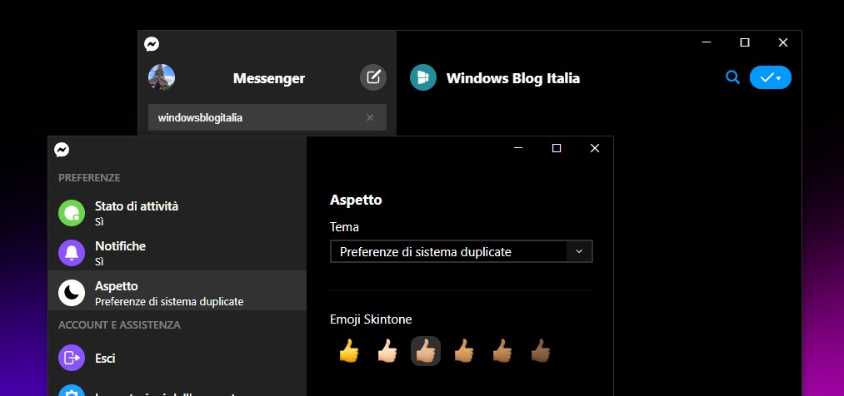Click Messenger logo in preferences window
Image resolution: width=844 pixels, height=396 pixels.
point(62,150)
